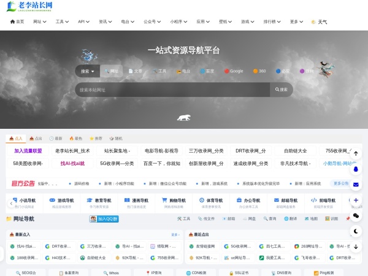Viewport: 368px width, 276px height.
Task: Select 360 as search engine
Action: tap(259, 71)
